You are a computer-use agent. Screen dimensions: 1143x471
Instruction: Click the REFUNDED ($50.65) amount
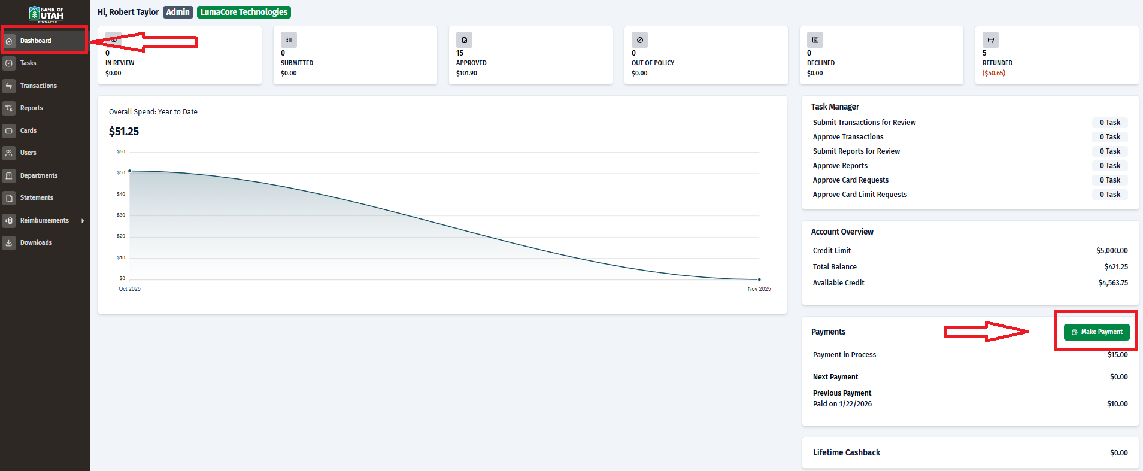pos(994,73)
